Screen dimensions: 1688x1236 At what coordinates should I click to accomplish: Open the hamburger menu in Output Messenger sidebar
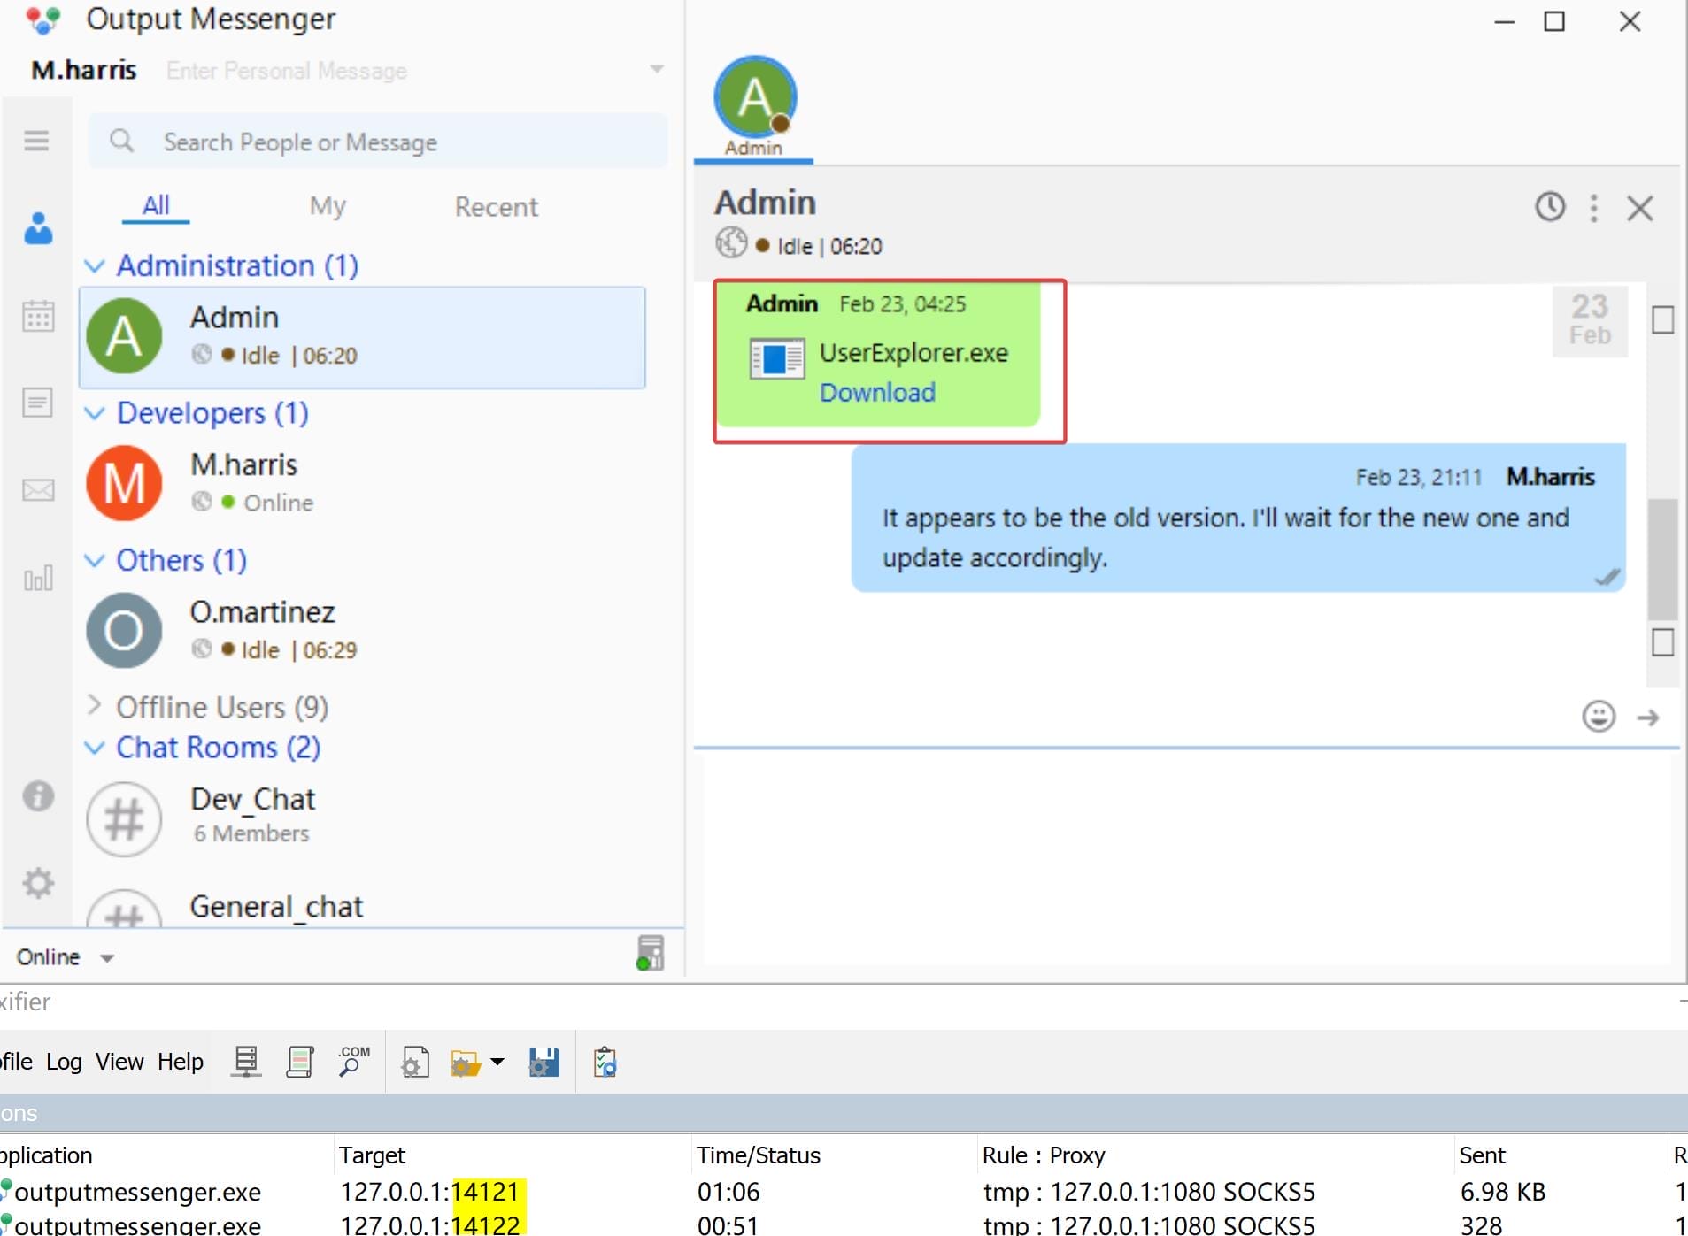(36, 141)
